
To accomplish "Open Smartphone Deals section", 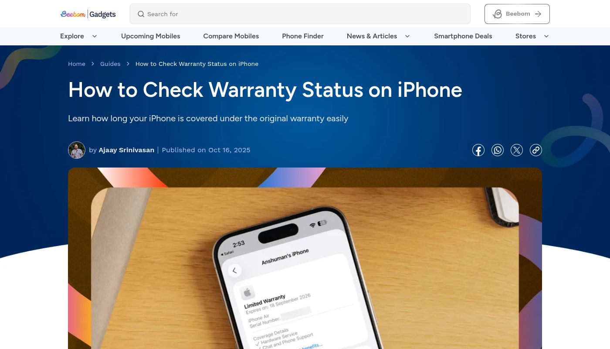I will coord(463,36).
